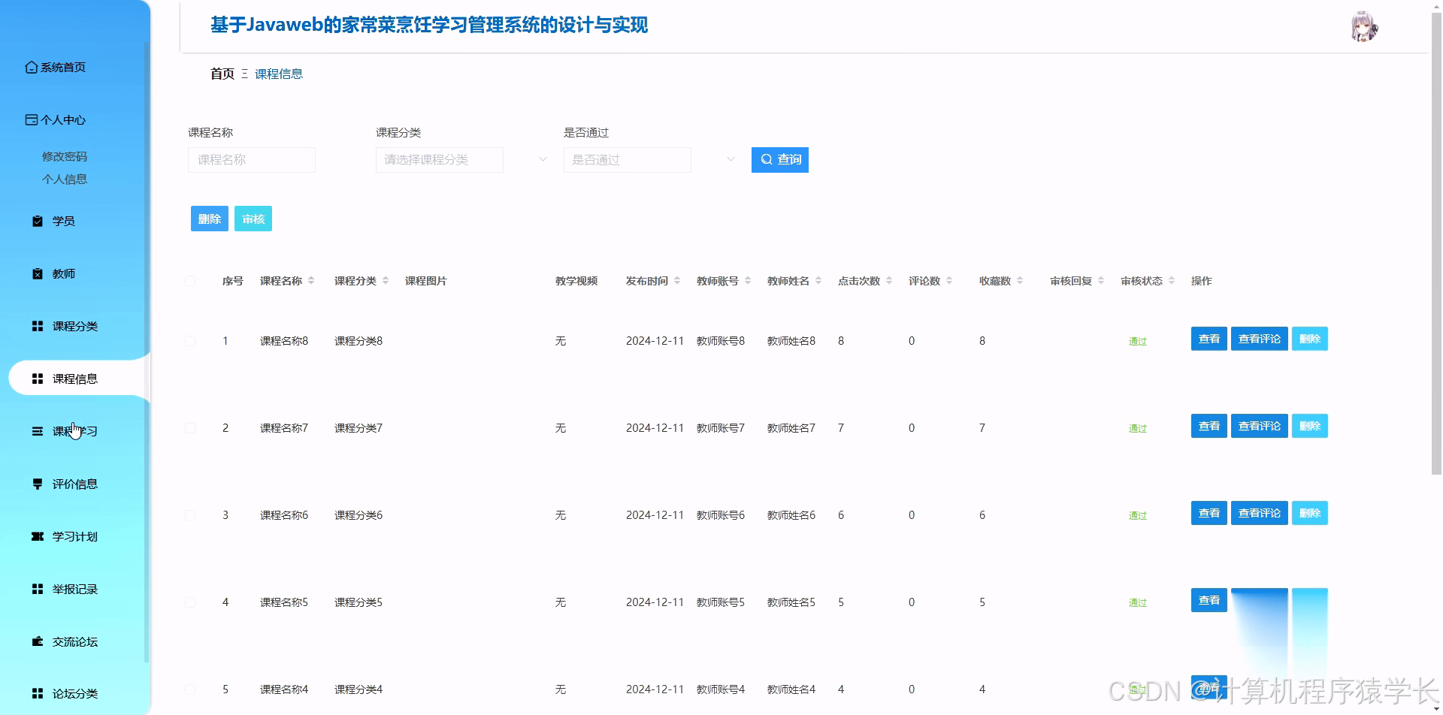The image size is (1443, 715).
Task: Click the user avatar at top right
Action: coord(1364,27)
